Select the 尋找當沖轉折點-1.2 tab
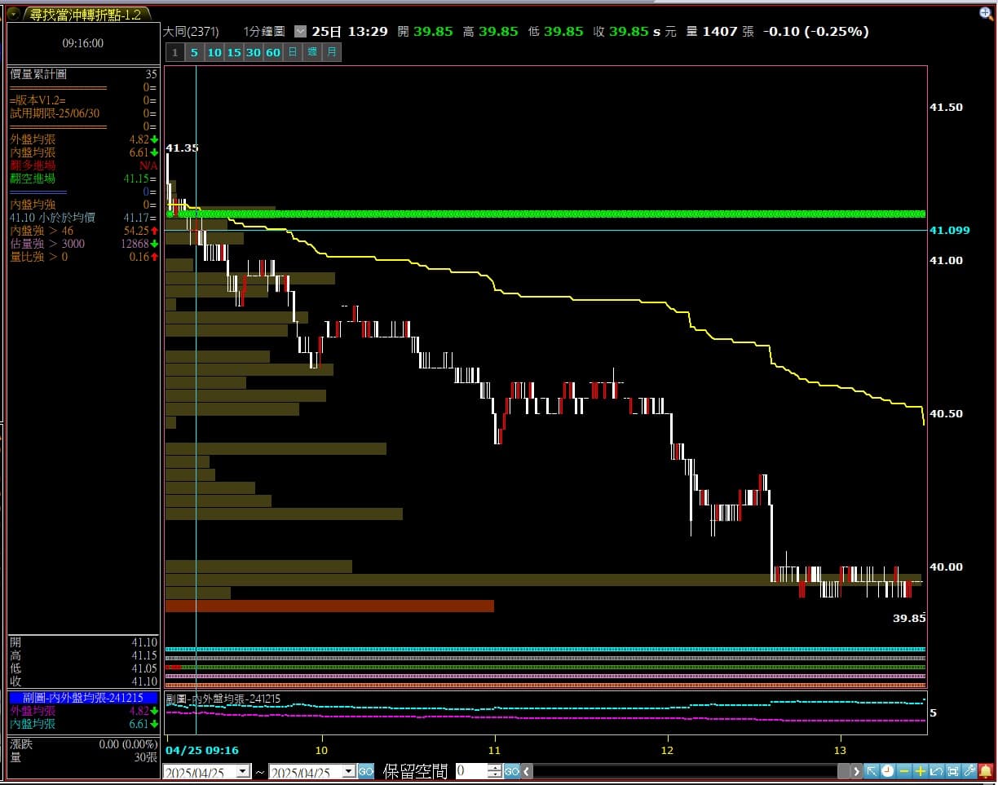The image size is (998, 785). [86, 15]
